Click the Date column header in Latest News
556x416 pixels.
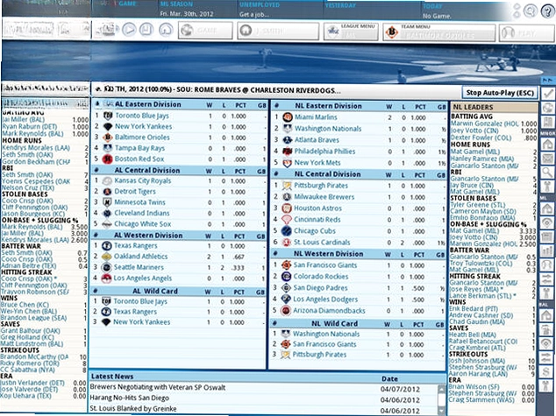pos(389,379)
